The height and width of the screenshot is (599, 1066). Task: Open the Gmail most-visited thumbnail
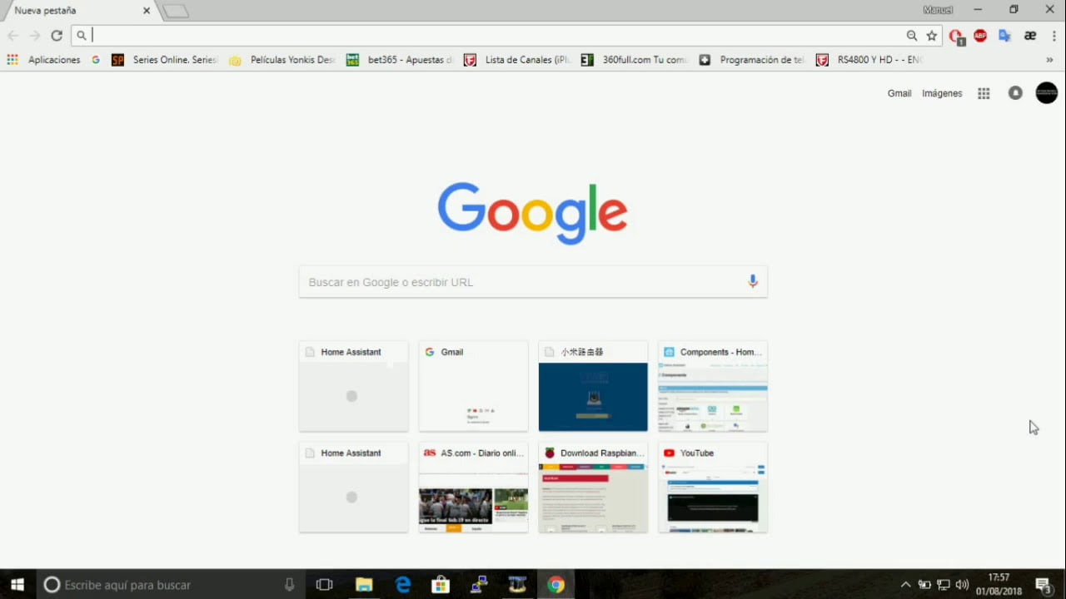[x=473, y=386]
